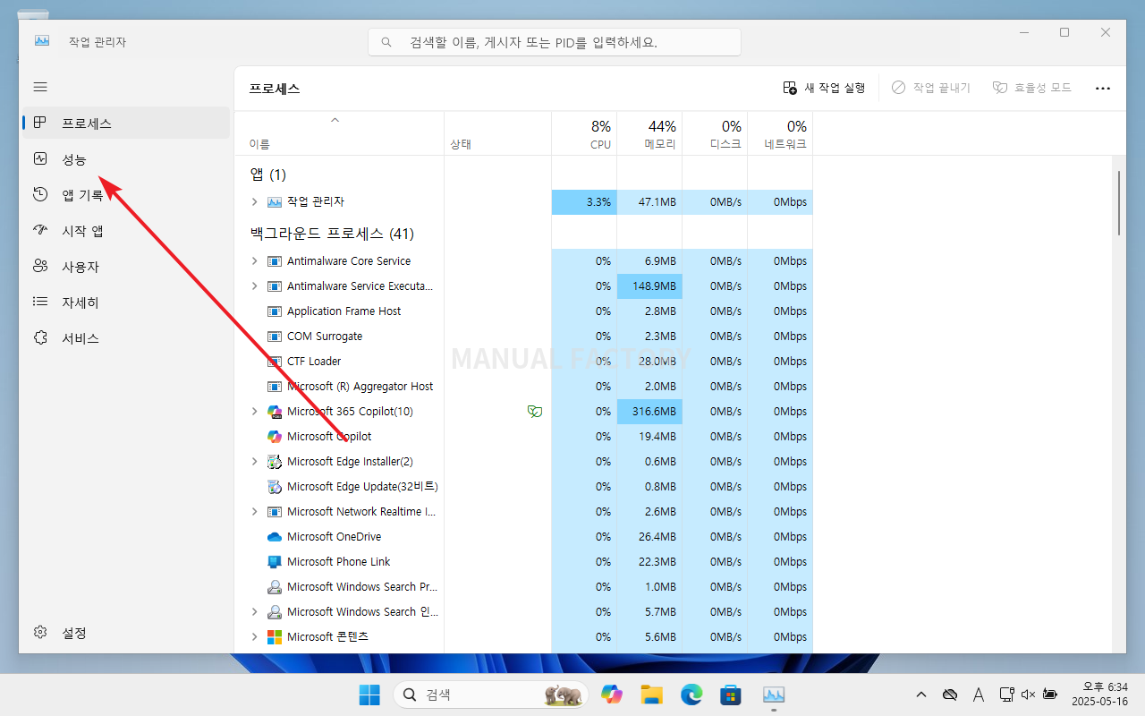Open Microsoft Edge from the taskbar
Screen dimensions: 1145x716
click(691, 695)
